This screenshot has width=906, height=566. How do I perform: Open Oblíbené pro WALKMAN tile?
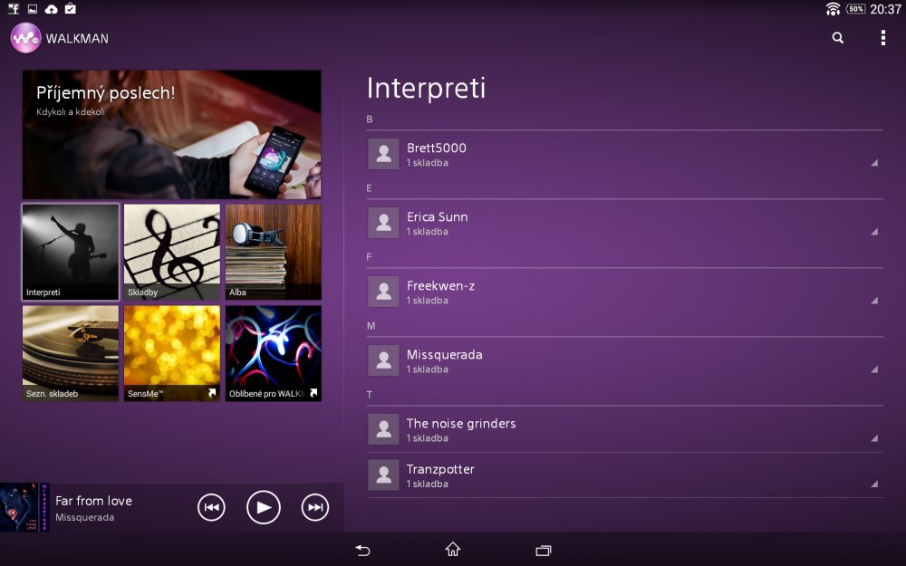273,353
